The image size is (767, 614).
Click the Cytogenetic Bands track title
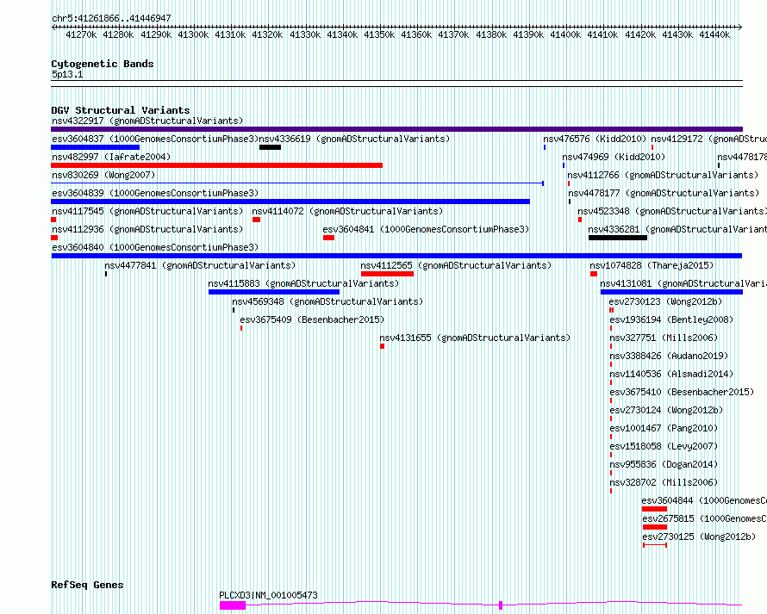[103, 64]
